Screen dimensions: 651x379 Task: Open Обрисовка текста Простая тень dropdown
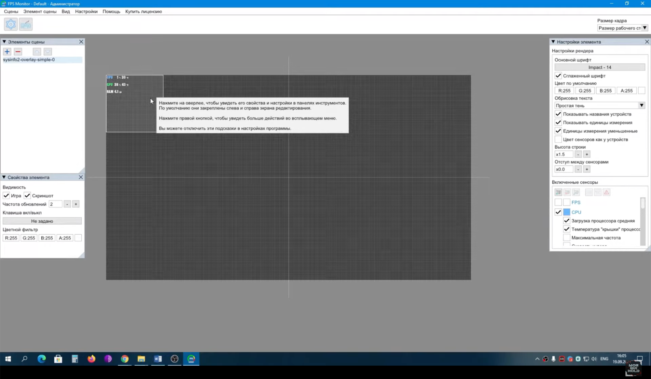(x=600, y=105)
